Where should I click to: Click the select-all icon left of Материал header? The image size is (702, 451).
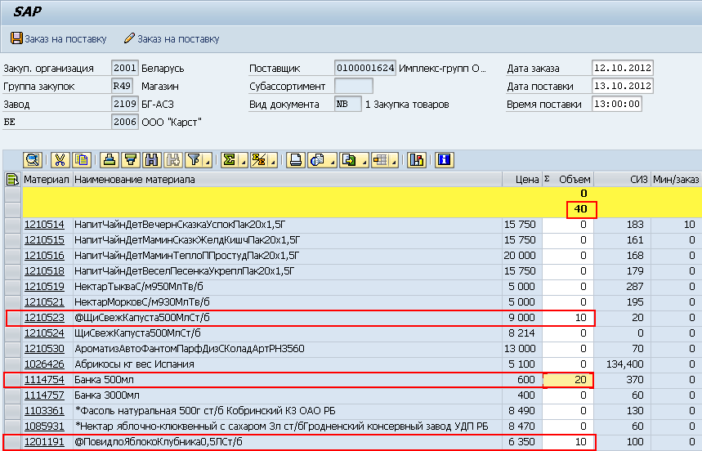pyautogui.click(x=12, y=180)
